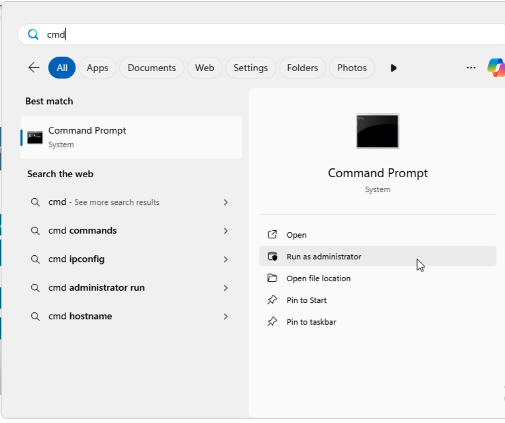
Task: Click the large Command Prompt preview icon
Action: point(377,131)
